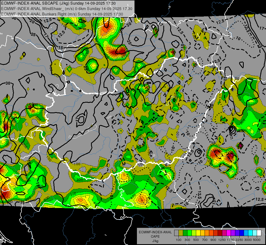Click the 1750 tick label on legend

[231, 240]
